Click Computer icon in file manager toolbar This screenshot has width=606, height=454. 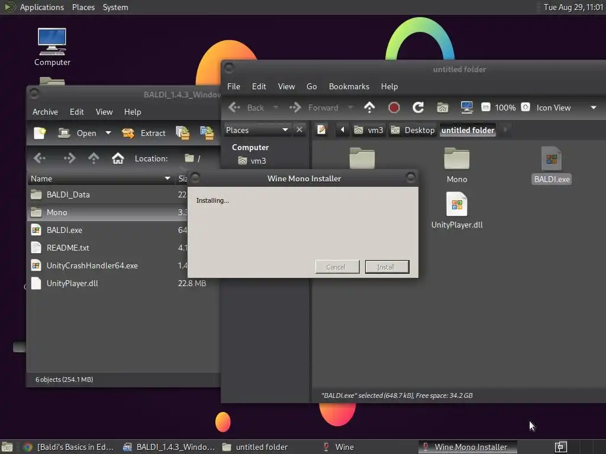[467, 108]
